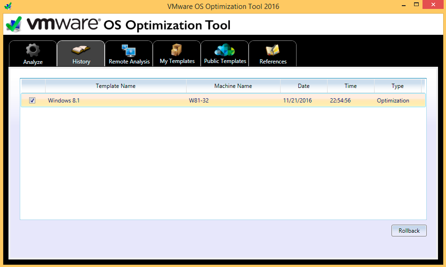Select the History book icon
This screenshot has height=267, width=446.
click(x=81, y=50)
